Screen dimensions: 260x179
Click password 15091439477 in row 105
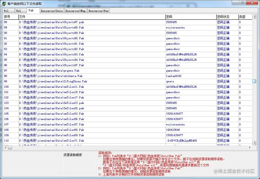coord(174,114)
